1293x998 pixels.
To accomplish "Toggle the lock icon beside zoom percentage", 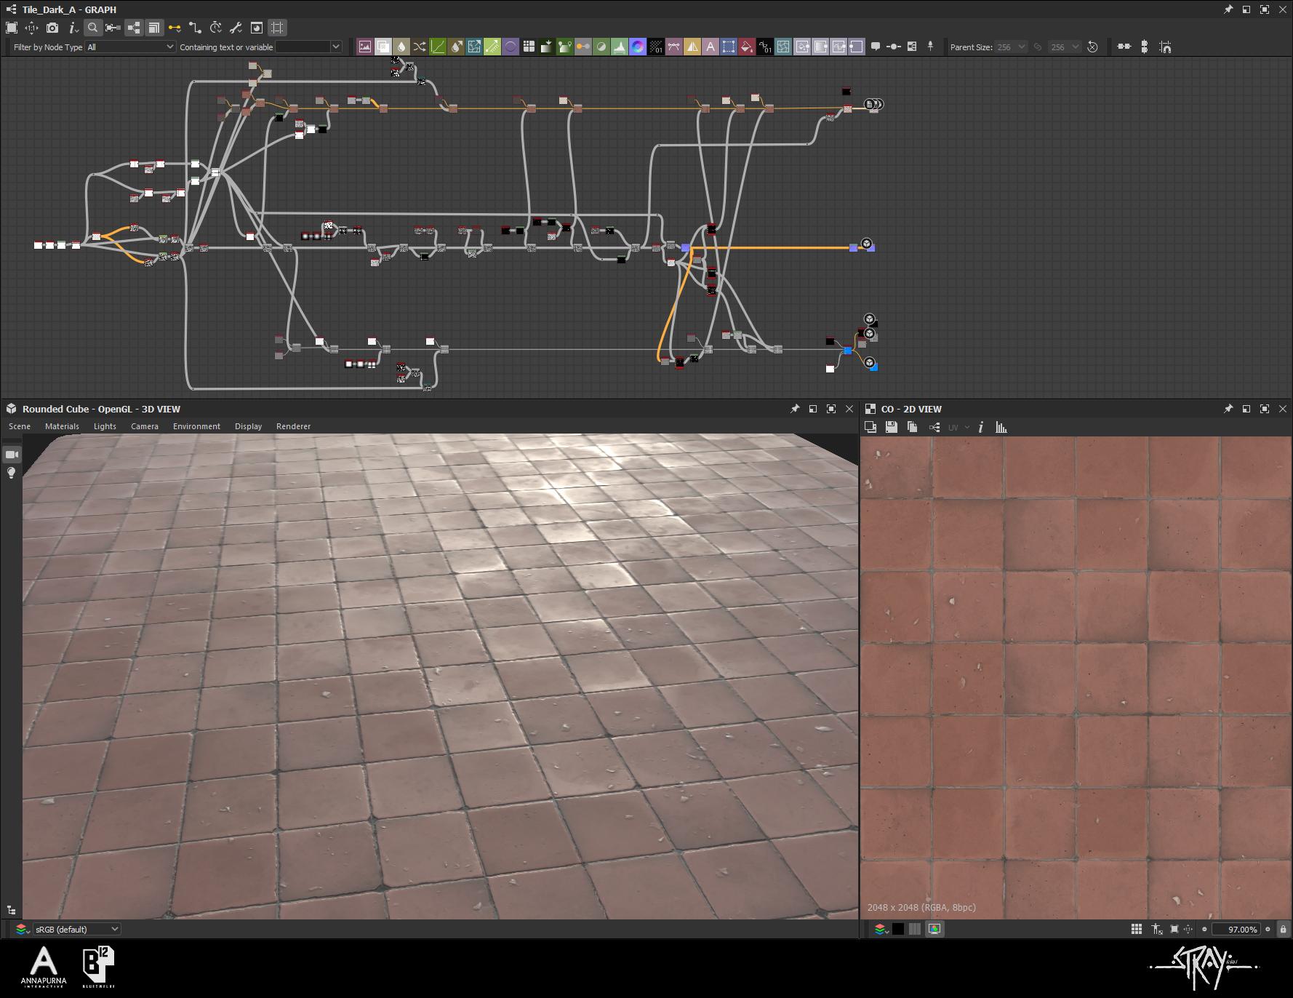I will pyautogui.click(x=1283, y=929).
